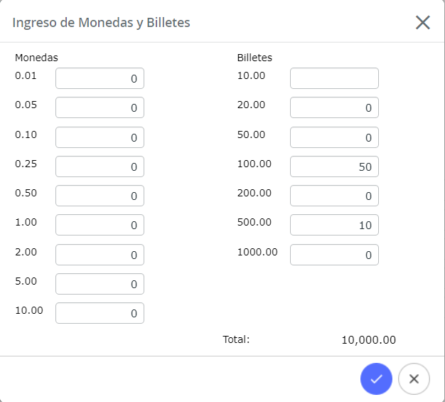Viewport: 445px width, 402px height.
Task: Select the 1.00 coin quantity field
Action: 100,225
